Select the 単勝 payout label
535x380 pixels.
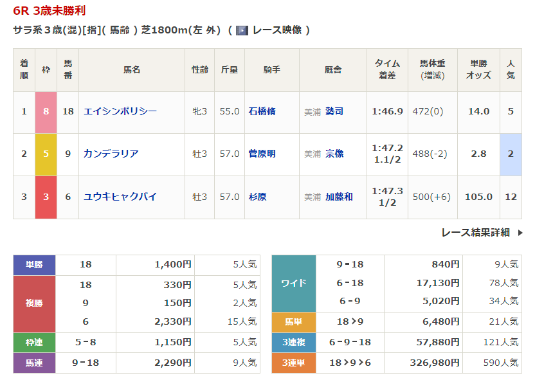click(34, 265)
